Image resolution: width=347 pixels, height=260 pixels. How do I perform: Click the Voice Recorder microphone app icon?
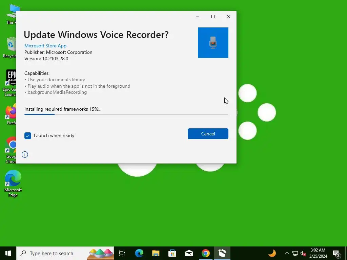[213, 43]
